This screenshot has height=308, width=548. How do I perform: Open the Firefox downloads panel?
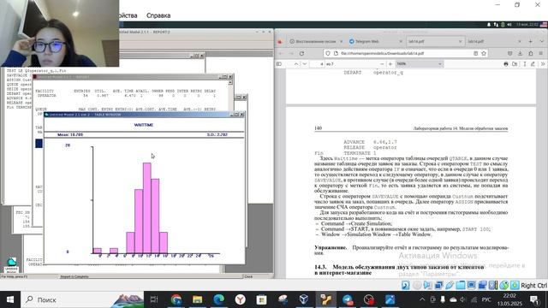click(x=520, y=53)
